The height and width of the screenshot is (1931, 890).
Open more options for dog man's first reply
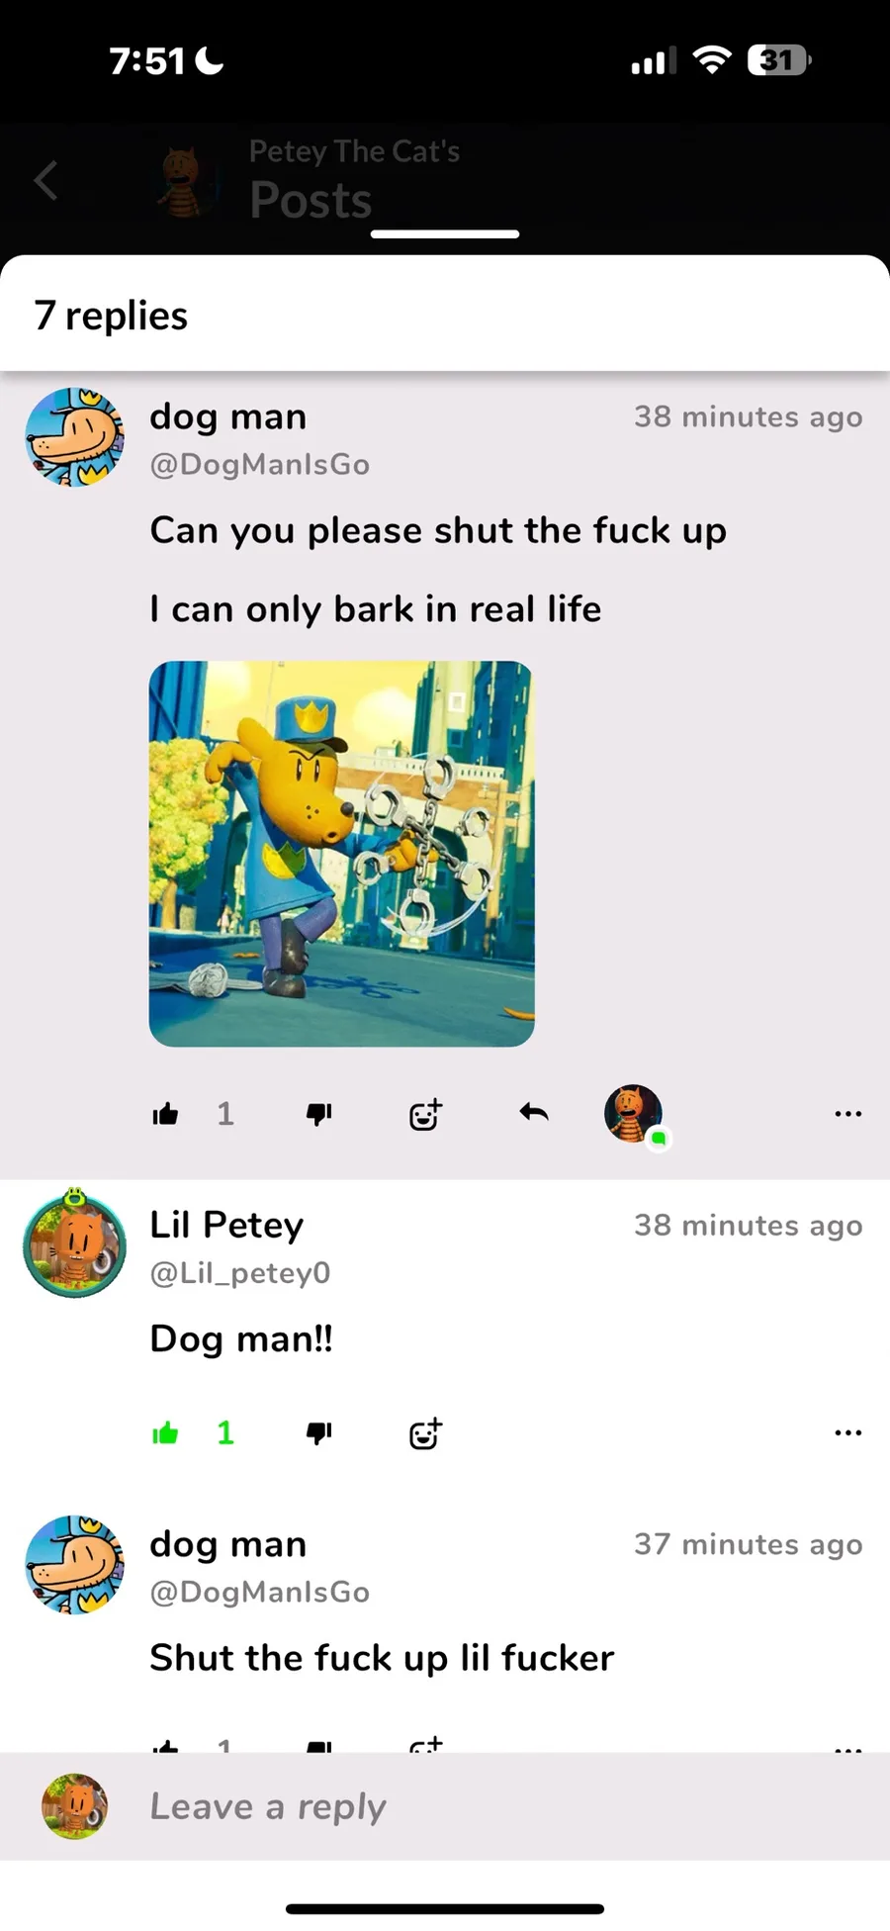pyautogui.click(x=847, y=1114)
